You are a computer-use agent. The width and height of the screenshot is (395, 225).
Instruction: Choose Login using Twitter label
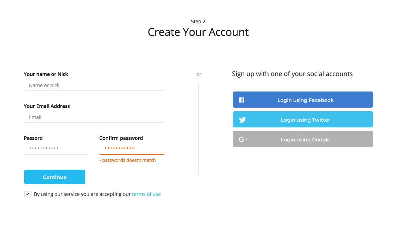pos(305,120)
